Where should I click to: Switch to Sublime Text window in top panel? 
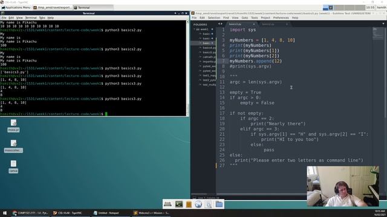point(53,8)
